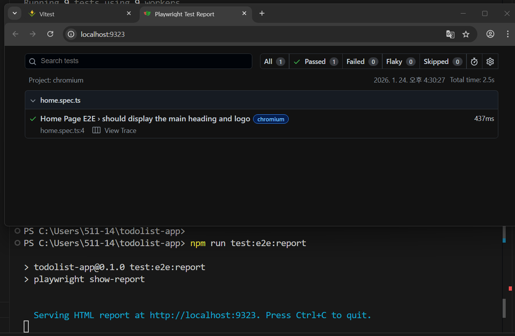Click the search magnifier icon
Viewport: 515px width, 336px height.
pos(33,61)
